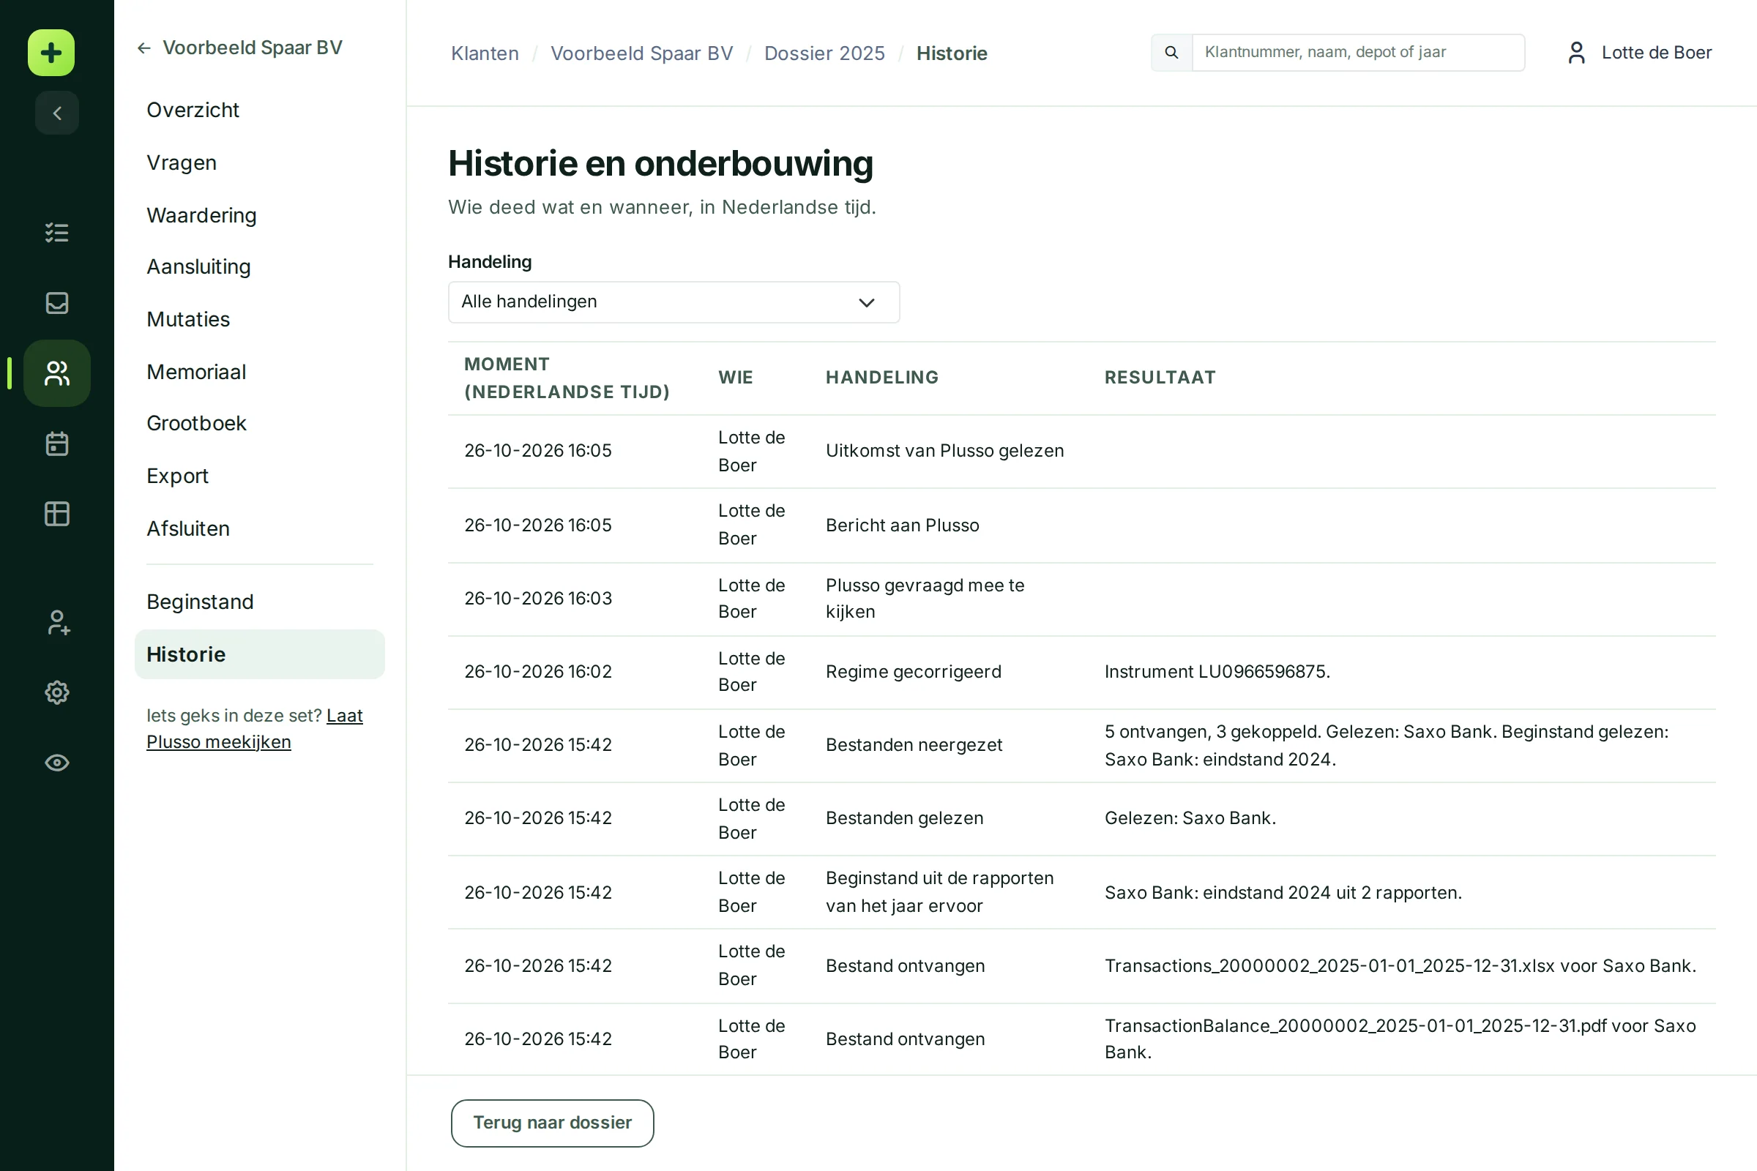Go back via the Voorbeeld Spaar BV arrow
This screenshot has width=1757, height=1171.
[x=240, y=48]
